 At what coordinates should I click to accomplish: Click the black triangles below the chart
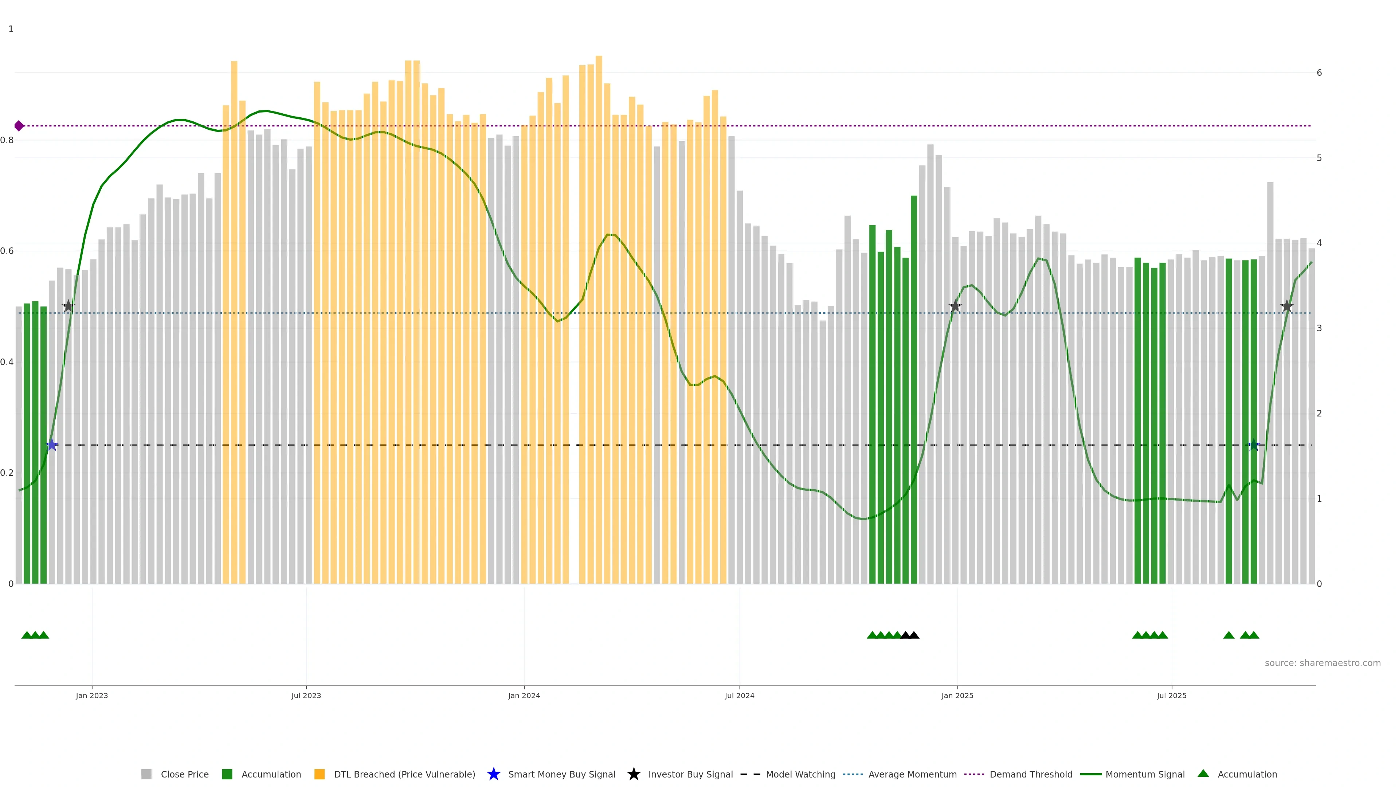tap(910, 635)
